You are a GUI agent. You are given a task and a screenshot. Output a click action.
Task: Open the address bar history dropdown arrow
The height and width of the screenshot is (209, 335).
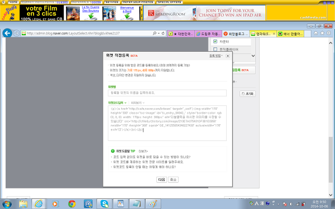159,33
